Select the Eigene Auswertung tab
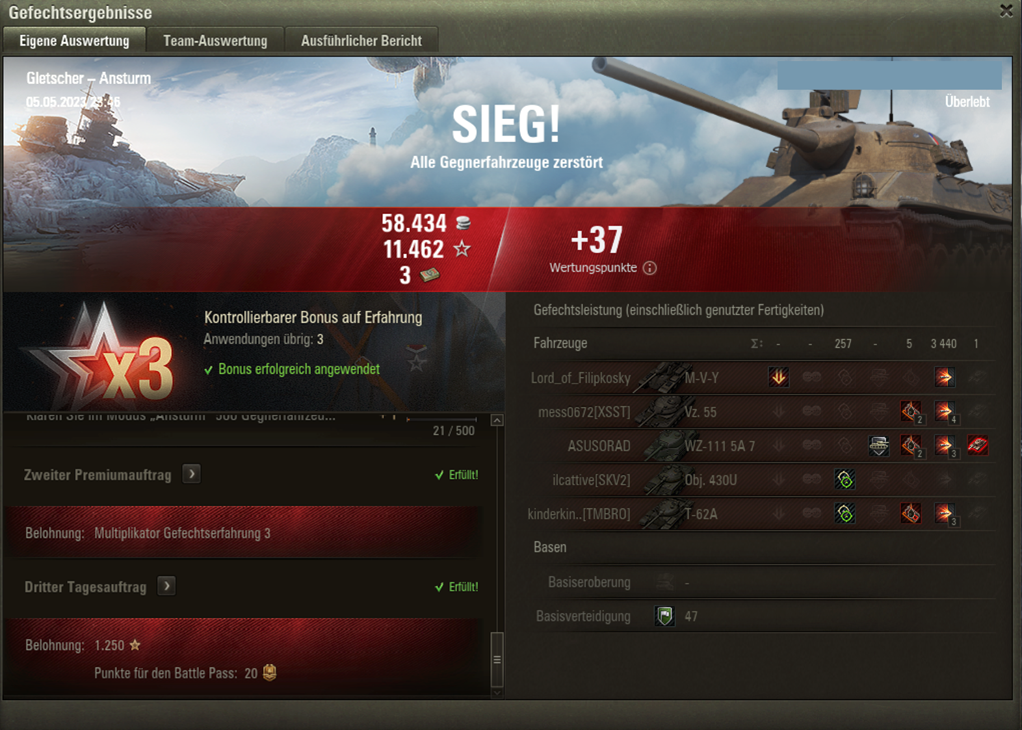1022x730 pixels. point(74,40)
